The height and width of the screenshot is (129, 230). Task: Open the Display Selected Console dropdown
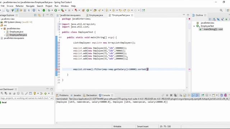210,95
